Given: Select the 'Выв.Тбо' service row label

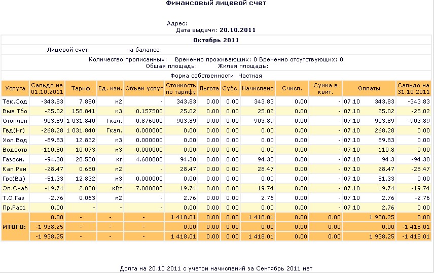Looking at the screenshot, I should tap(15, 111).
